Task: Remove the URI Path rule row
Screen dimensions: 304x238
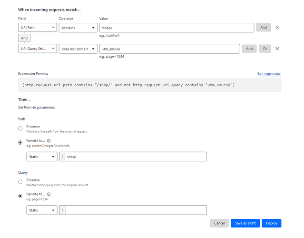Action: click(277, 28)
